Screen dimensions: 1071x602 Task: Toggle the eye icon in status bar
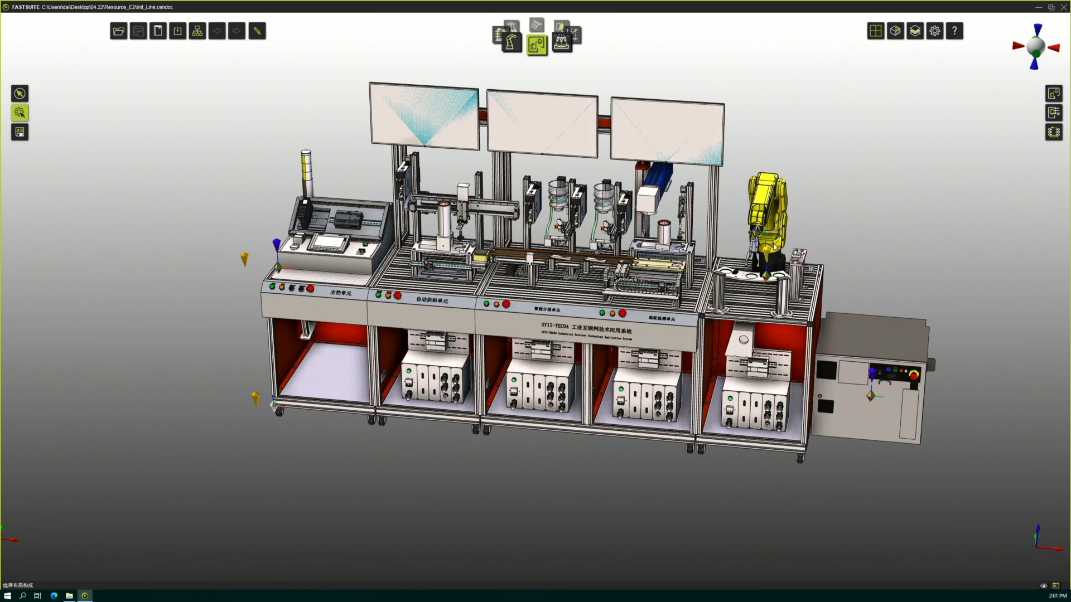pos(1044,585)
